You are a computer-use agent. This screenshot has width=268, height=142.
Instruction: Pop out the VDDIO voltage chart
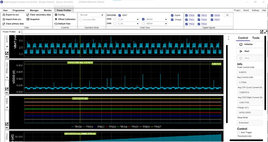tap(7, 89)
